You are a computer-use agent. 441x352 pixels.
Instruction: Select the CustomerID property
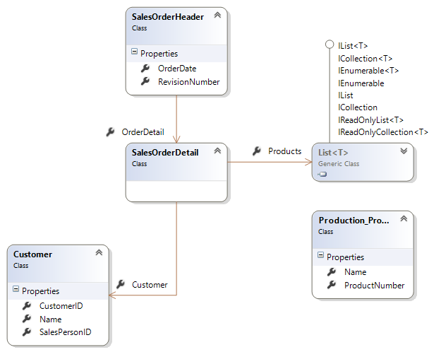[61, 306]
